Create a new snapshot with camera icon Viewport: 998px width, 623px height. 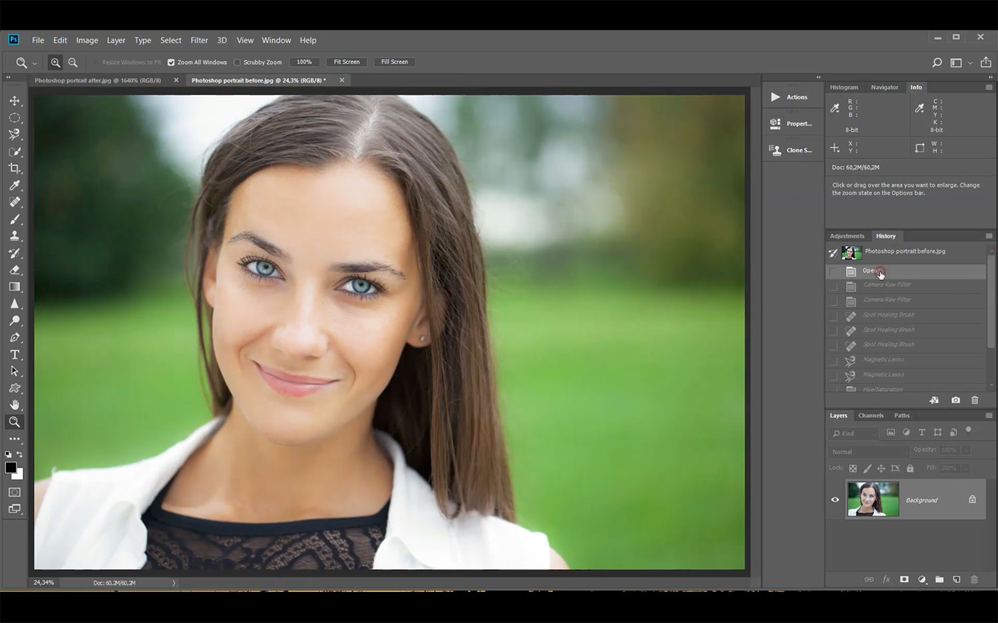pyautogui.click(x=955, y=400)
